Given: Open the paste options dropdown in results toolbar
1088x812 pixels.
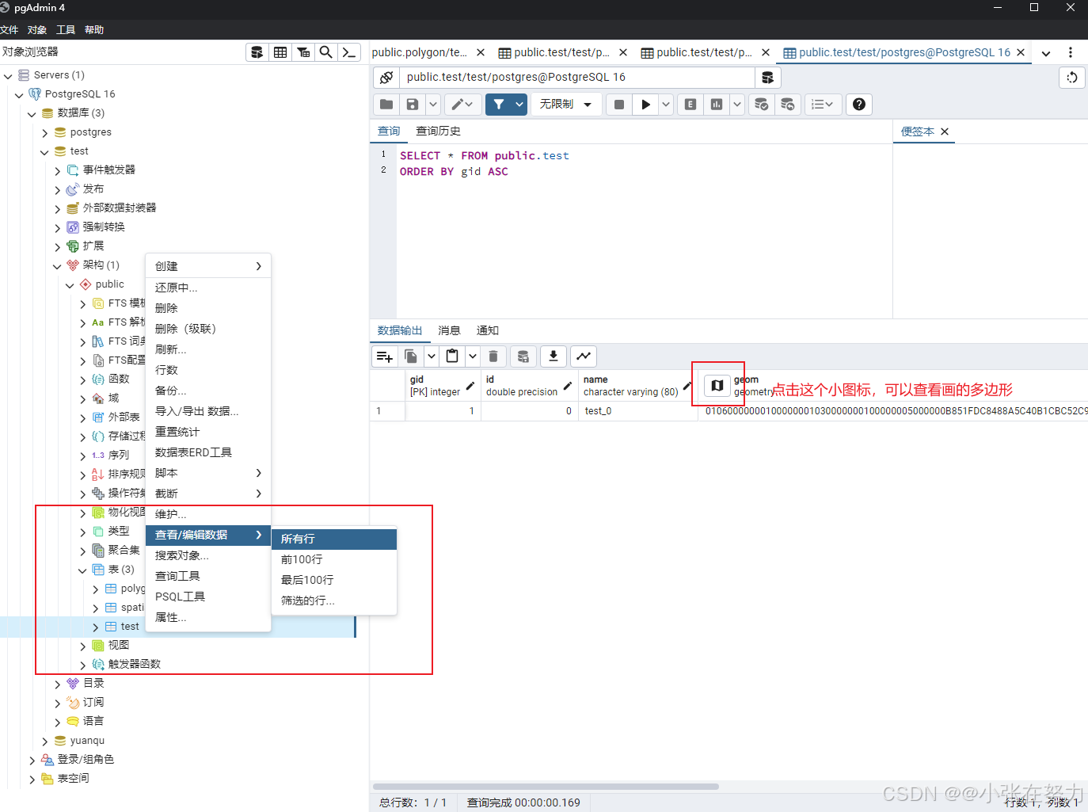Looking at the screenshot, I should (473, 356).
